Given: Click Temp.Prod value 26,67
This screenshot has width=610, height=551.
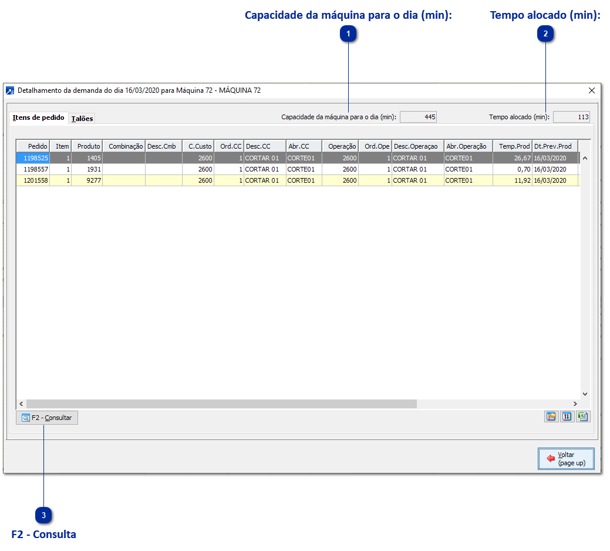Looking at the screenshot, I should click(513, 159).
